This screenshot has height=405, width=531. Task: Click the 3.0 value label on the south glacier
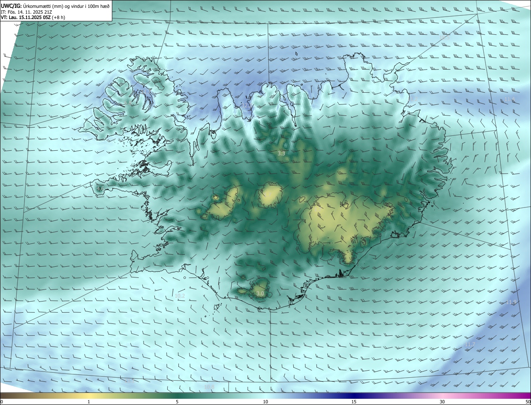[x=260, y=294]
